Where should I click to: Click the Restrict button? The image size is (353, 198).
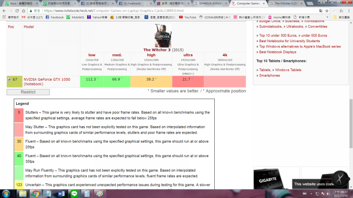tap(28, 92)
